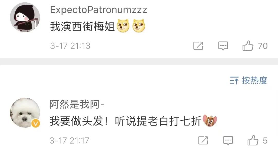Click the like count 5
278x148 pixels.
(x=265, y=141)
